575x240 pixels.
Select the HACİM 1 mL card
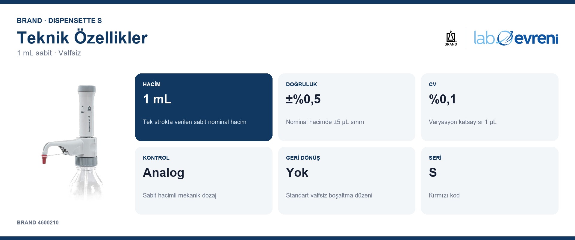click(x=204, y=107)
